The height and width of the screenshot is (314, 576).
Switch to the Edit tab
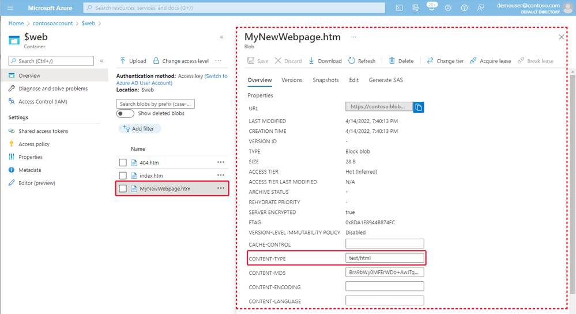tap(354, 80)
